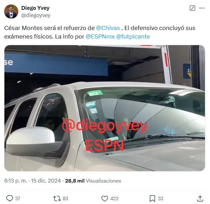Open the three-dot more options menu

202,8
